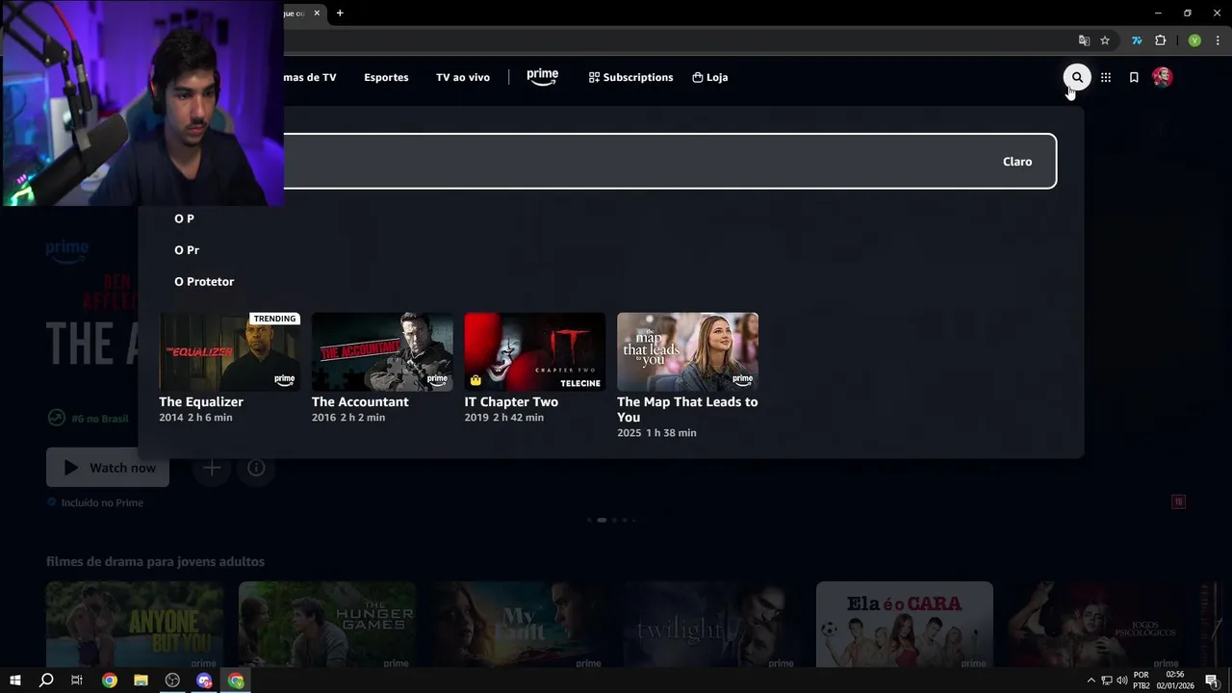
Task: Open the Esportes section
Action: (x=386, y=77)
